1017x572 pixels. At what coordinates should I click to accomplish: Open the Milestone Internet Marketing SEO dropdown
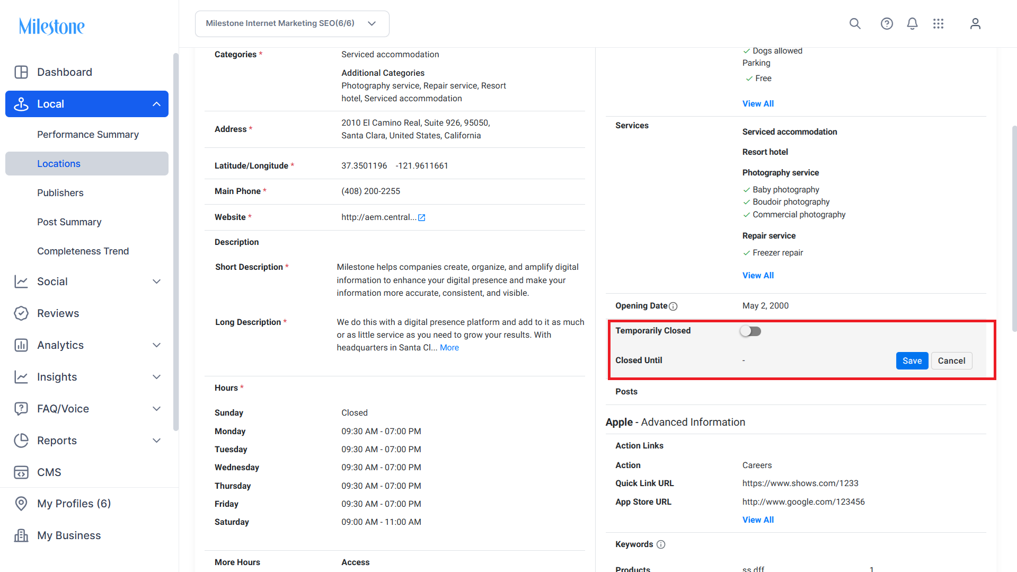[x=292, y=24]
